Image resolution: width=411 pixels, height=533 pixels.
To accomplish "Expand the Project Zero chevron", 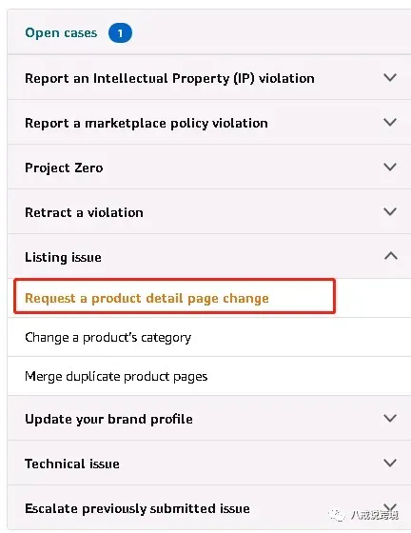I will coord(390,167).
